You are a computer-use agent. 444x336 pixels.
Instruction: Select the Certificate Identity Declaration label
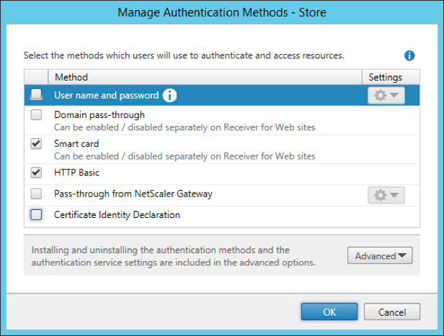117,214
